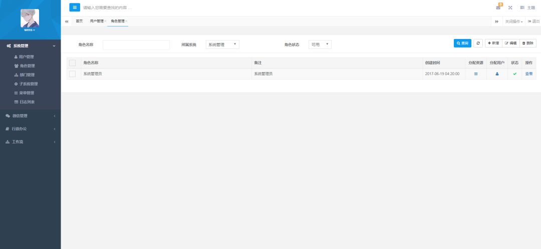
Task: Switch to the 首页 tab
Action: 79,21
